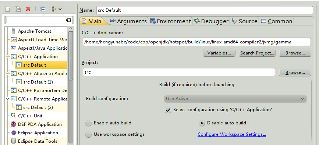Viewport: 319px width, 145px height.
Task: Select the Apache Tomcat configuration type
Action: pyautogui.click(x=35, y=31)
